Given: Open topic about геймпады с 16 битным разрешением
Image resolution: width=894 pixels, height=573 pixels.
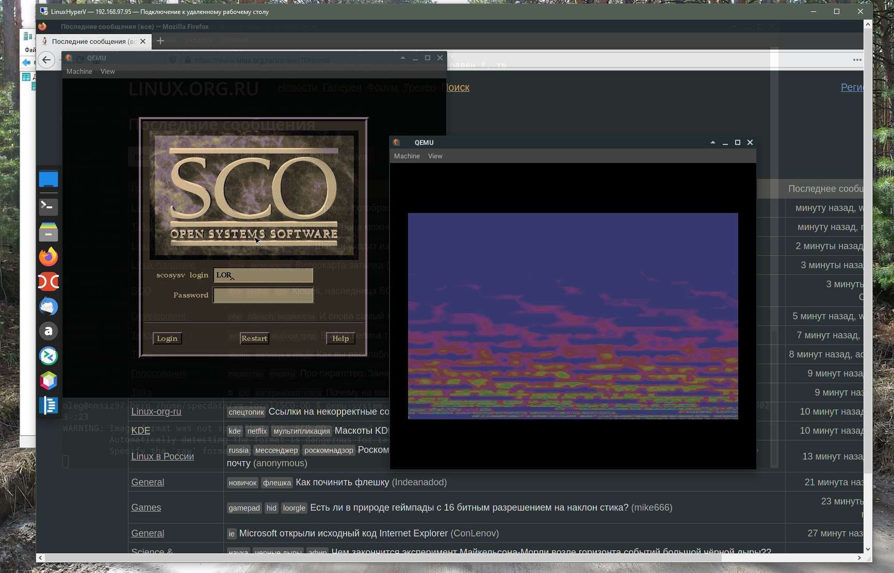Looking at the screenshot, I should tap(469, 507).
